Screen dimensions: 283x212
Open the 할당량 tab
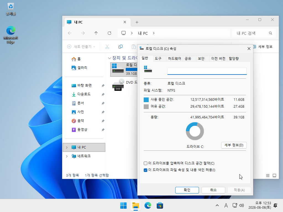coord(234,59)
